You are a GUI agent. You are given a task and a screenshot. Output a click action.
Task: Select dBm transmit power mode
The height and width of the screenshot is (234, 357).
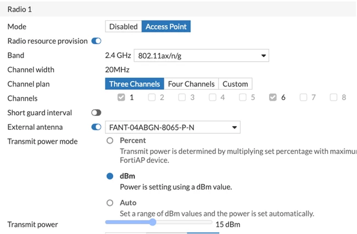pos(110,176)
